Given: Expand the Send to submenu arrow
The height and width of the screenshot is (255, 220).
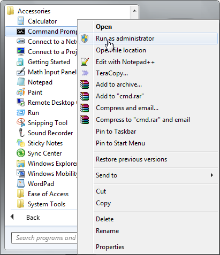Looking at the screenshot, I should point(212,175).
